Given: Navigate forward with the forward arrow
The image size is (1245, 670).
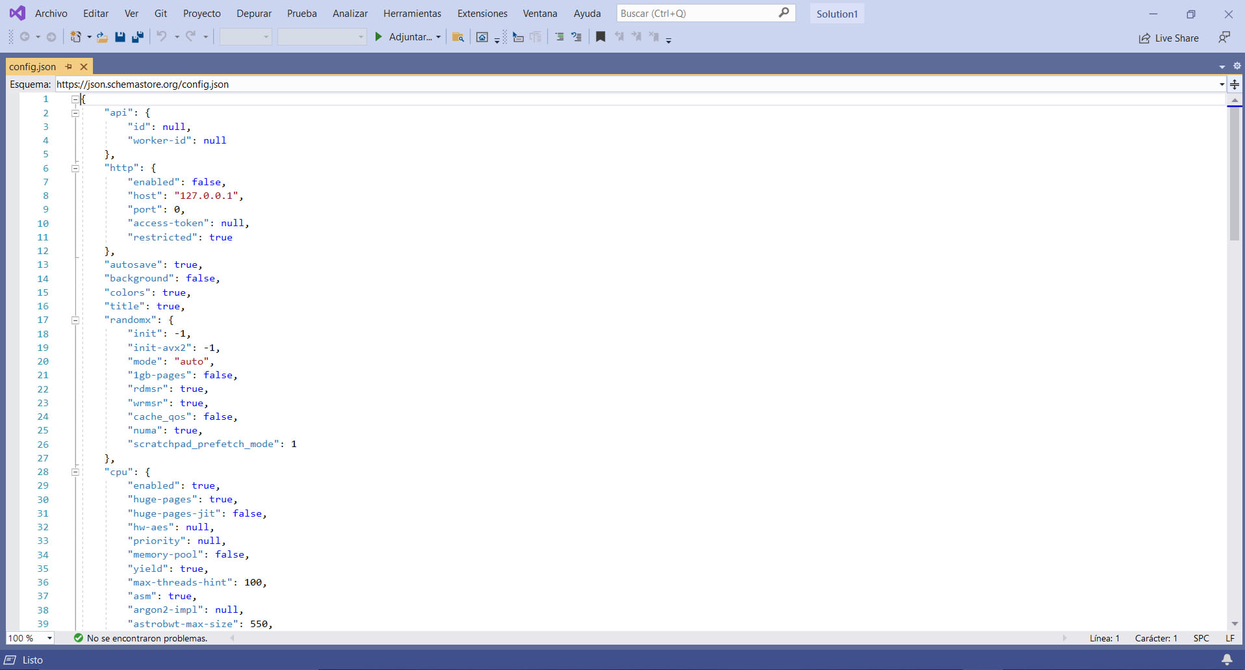Looking at the screenshot, I should pyautogui.click(x=51, y=37).
